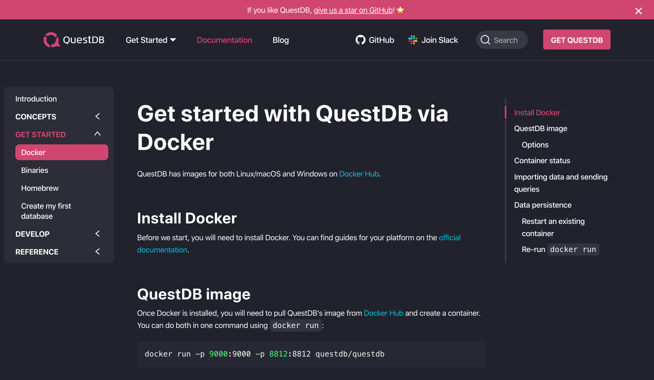The image size is (654, 380).
Task: Click the Install Docker section heading
Action: click(x=187, y=218)
